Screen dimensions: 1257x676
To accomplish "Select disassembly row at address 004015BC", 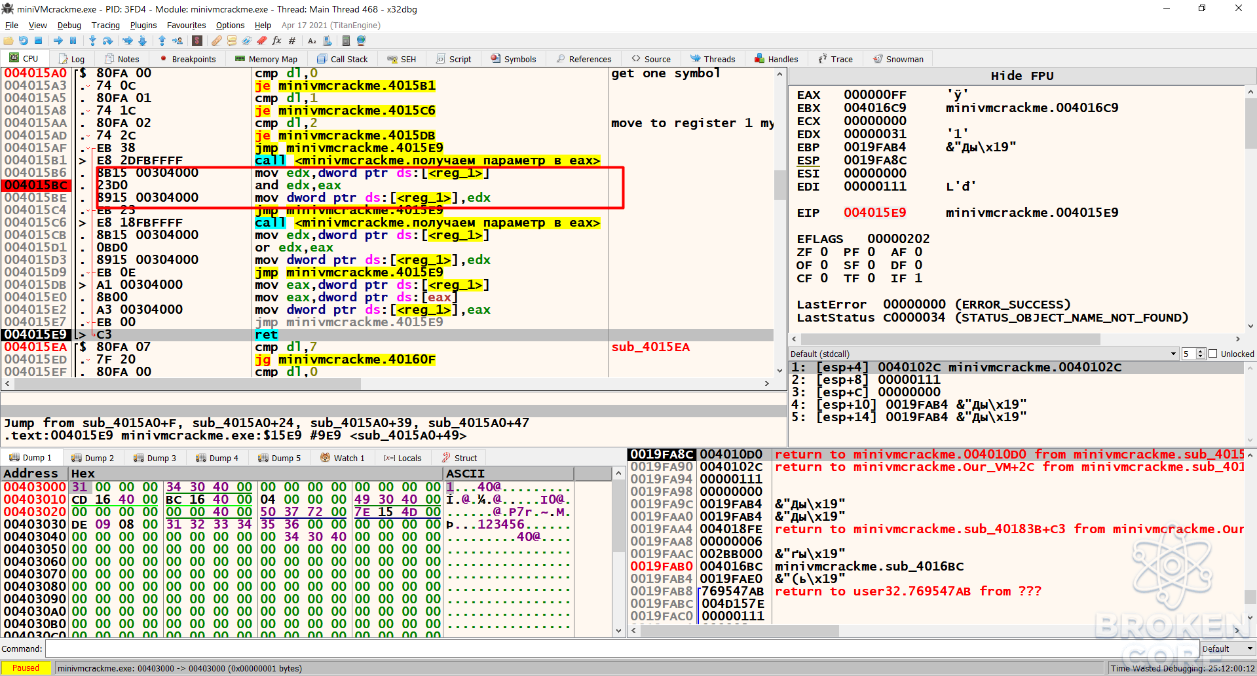I will pyautogui.click(x=386, y=185).
